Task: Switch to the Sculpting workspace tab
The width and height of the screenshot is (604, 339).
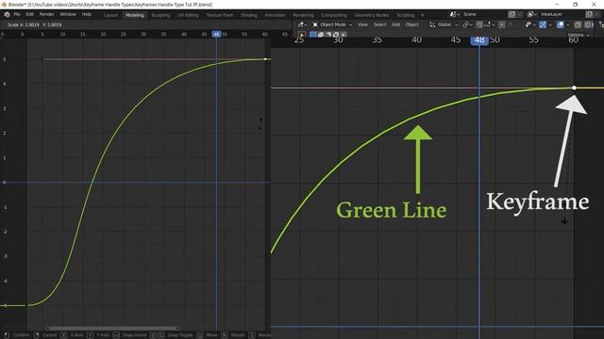Action: (x=160, y=15)
